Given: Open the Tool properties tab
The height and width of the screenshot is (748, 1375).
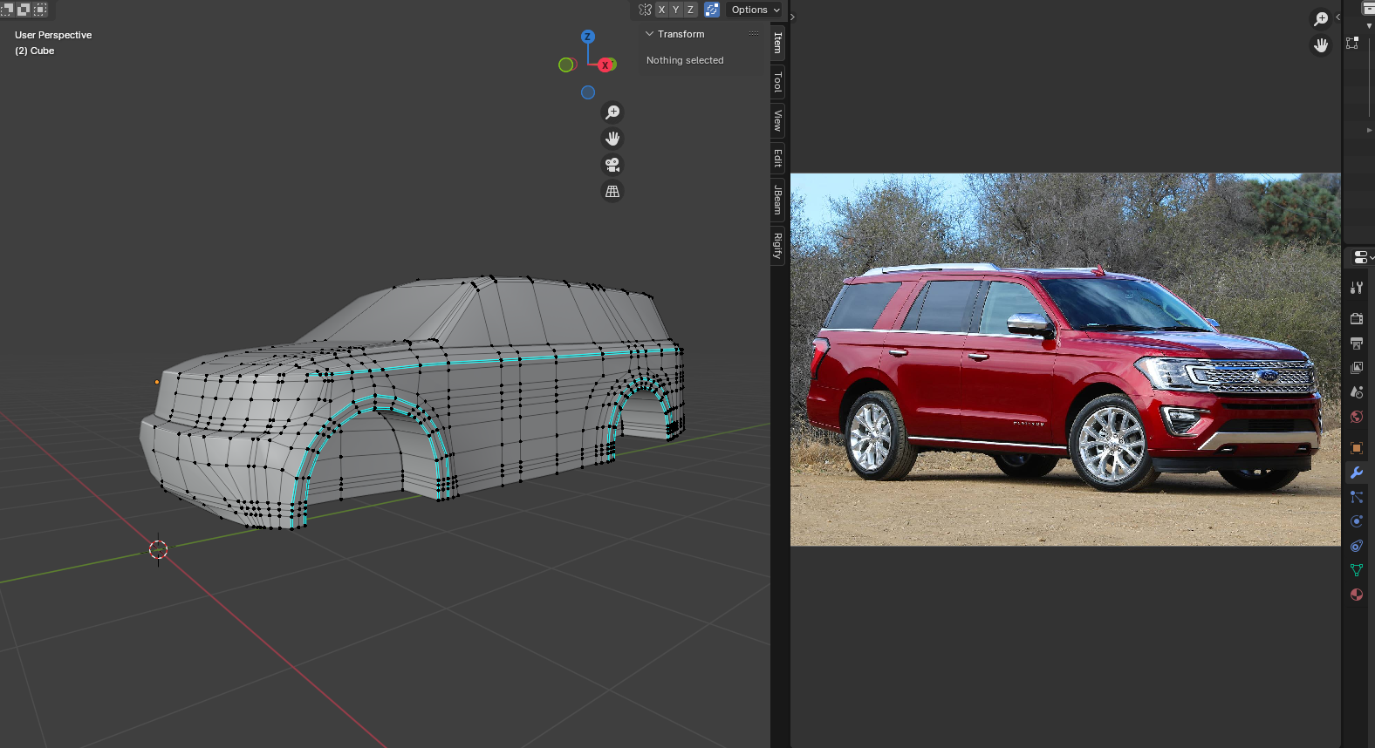Looking at the screenshot, I should coord(1357,288).
